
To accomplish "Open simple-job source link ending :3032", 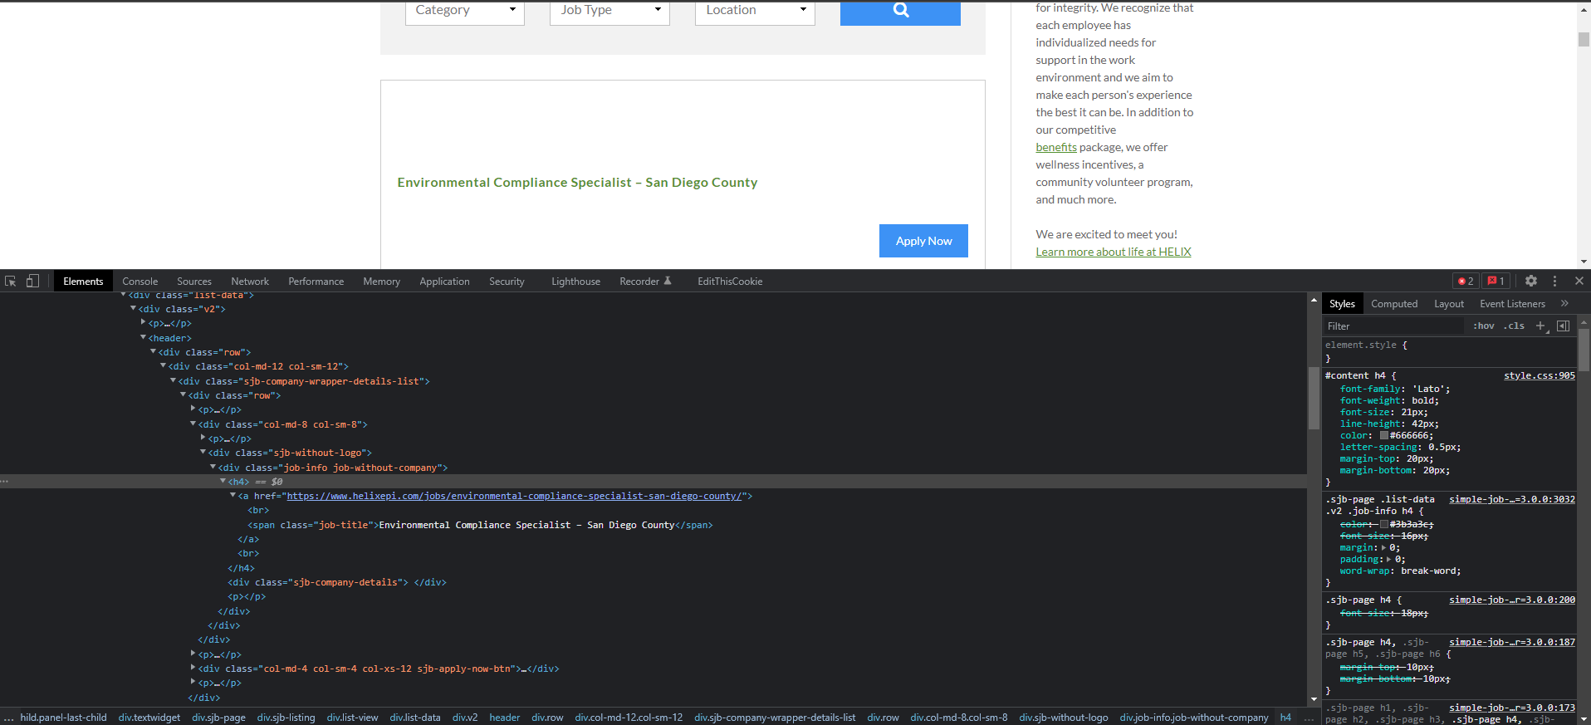I will tap(1511, 499).
